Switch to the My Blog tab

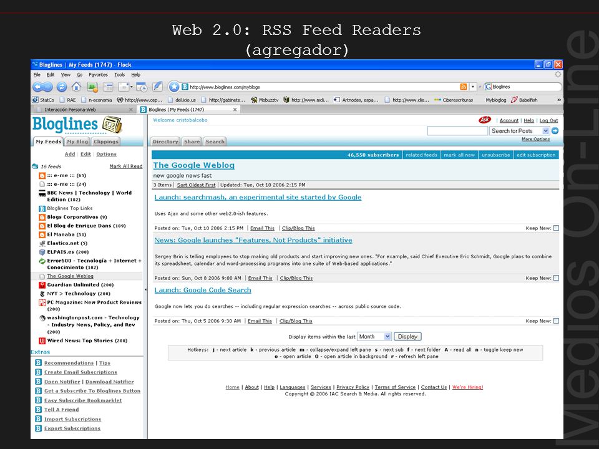77,142
